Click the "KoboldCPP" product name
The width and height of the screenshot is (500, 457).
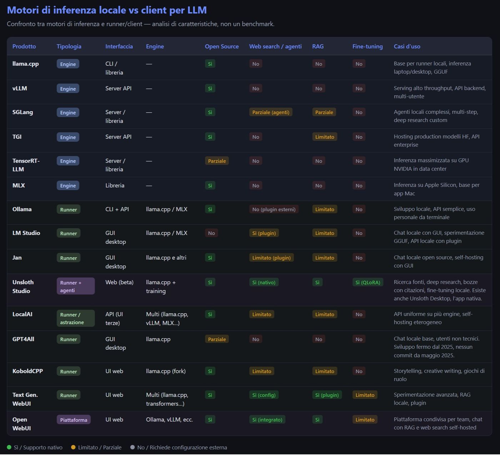tap(27, 371)
